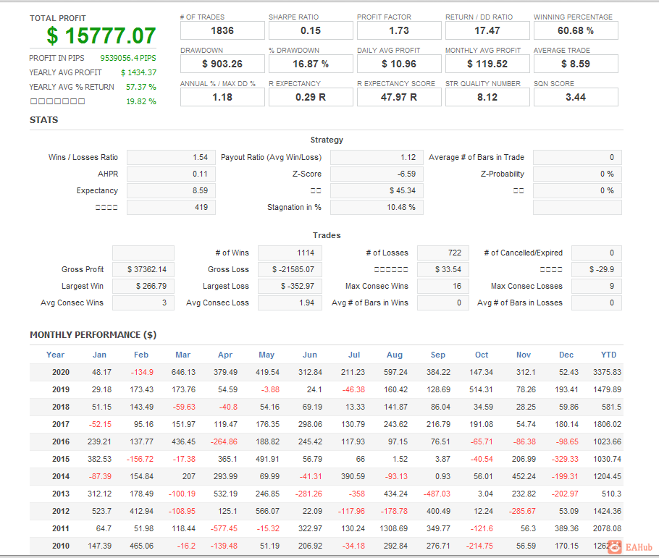This screenshot has height=558, width=659.
Task: Click the Largest Loss field $ -352.97
Action: point(290,286)
